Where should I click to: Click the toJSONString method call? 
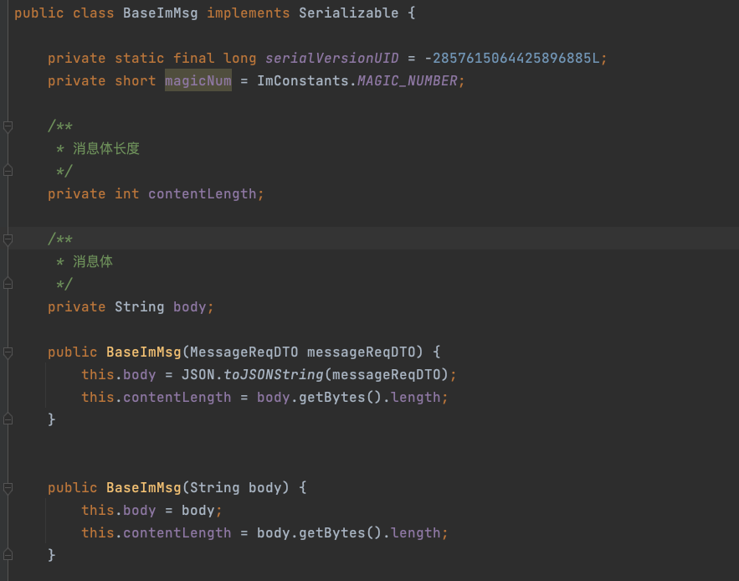[x=273, y=374]
